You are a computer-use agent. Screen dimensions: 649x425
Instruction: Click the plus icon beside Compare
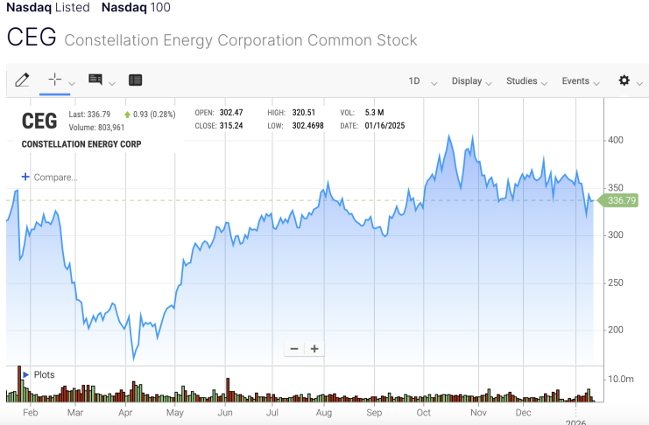coord(25,177)
